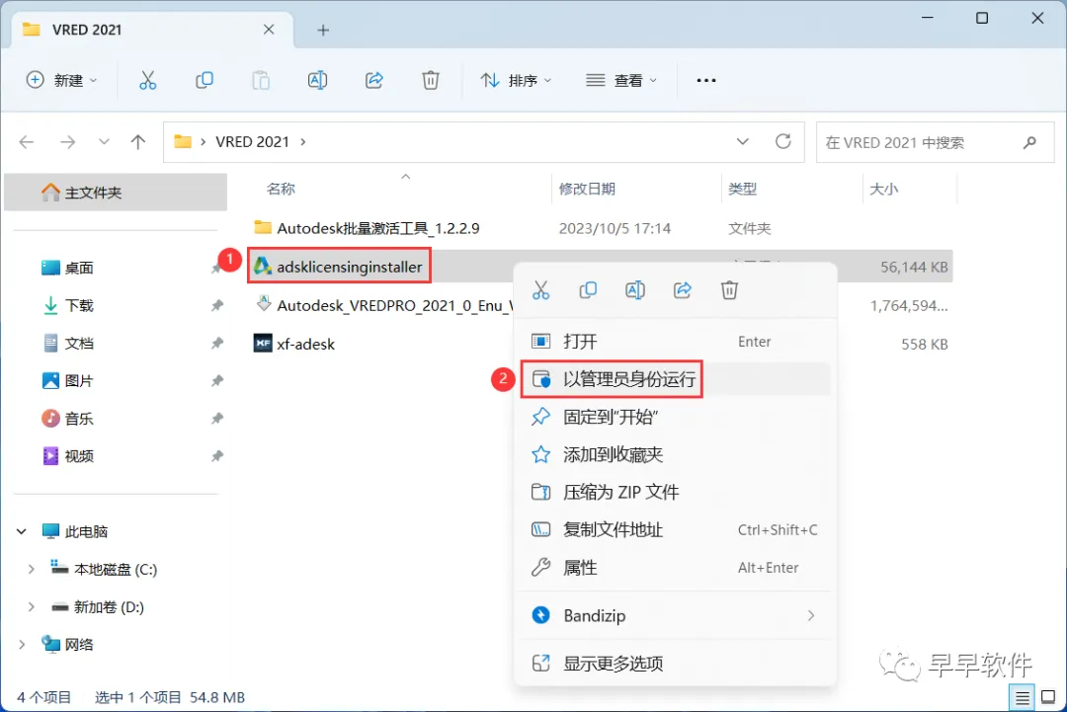Viewport: 1067px width, 712px height.
Task: Open 图片 in the sidebar
Action: [79, 381]
